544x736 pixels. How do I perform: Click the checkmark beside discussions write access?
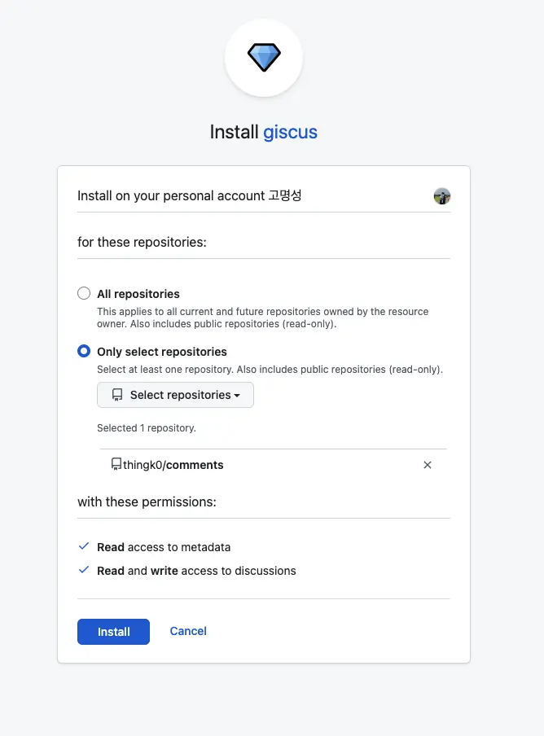coord(84,570)
